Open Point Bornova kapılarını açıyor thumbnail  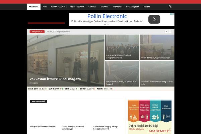157,47
